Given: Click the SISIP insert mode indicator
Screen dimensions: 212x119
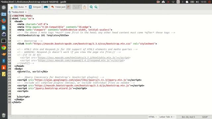Looking at the screenshot, I should [205, 117].
